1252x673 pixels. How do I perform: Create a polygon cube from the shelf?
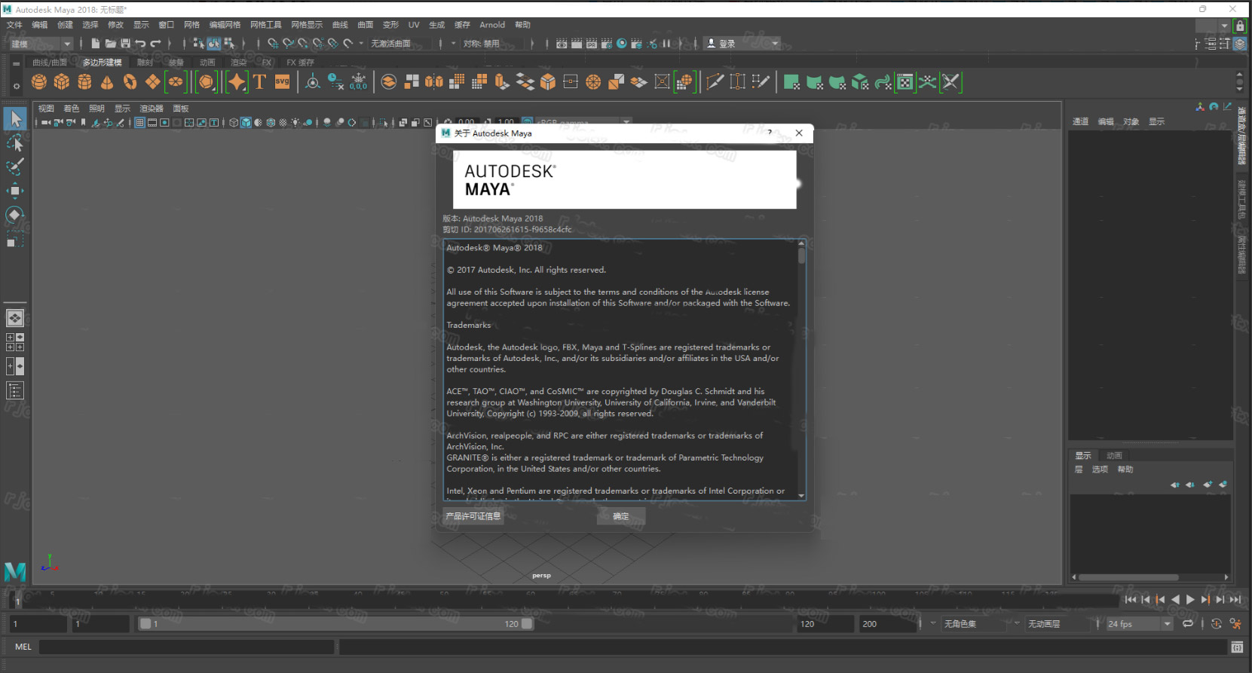coord(62,82)
